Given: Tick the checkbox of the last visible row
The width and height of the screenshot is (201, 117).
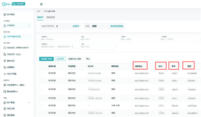Looking at the screenshot, I should 42,113.
